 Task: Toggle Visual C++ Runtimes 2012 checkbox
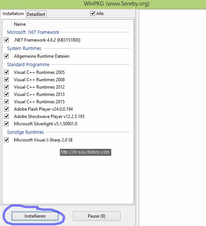(7, 87)
